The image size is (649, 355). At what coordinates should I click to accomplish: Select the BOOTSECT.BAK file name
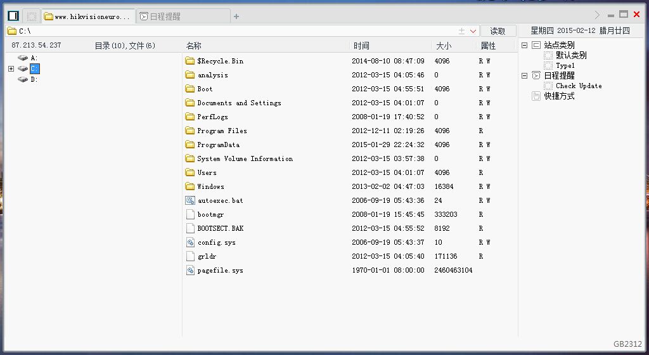tap(221, 228)
